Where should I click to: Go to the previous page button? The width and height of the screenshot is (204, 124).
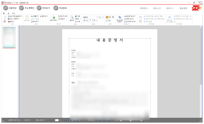51,120
